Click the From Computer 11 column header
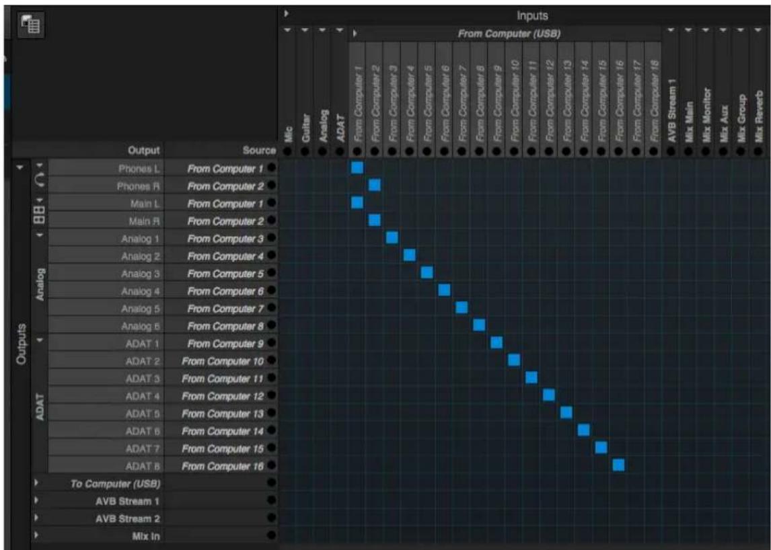 coord(531,100)
